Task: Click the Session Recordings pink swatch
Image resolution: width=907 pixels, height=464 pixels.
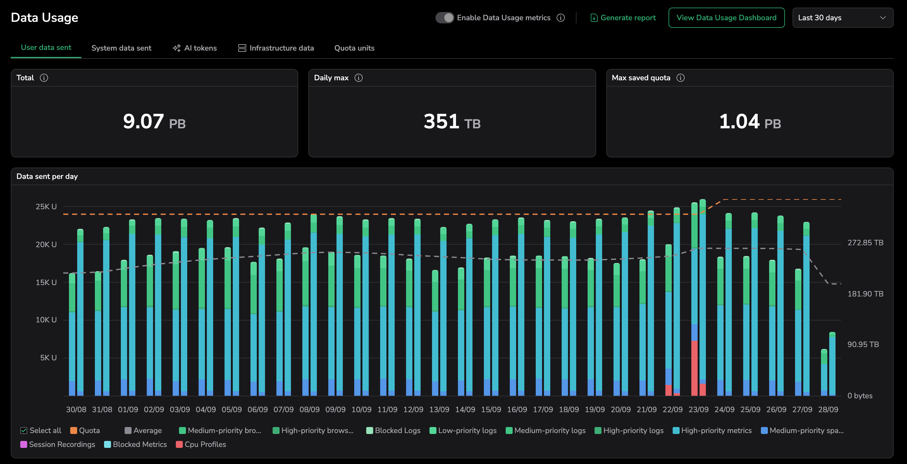Action: [24, 444]
